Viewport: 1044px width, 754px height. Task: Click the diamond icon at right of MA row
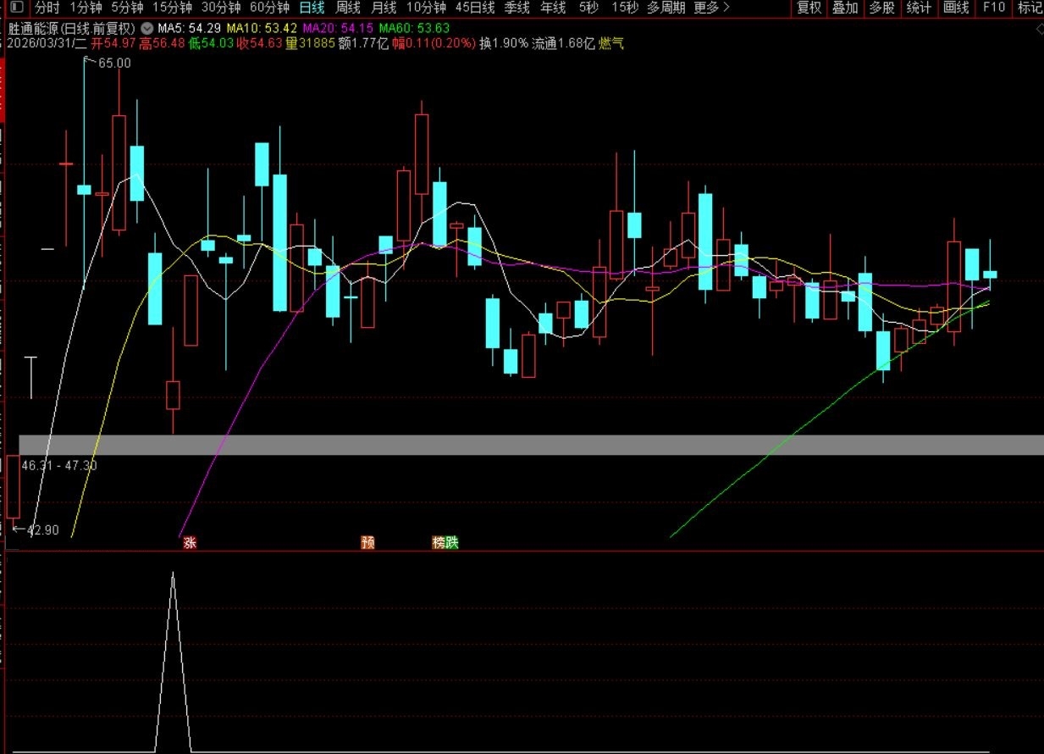click(1039, 29)
